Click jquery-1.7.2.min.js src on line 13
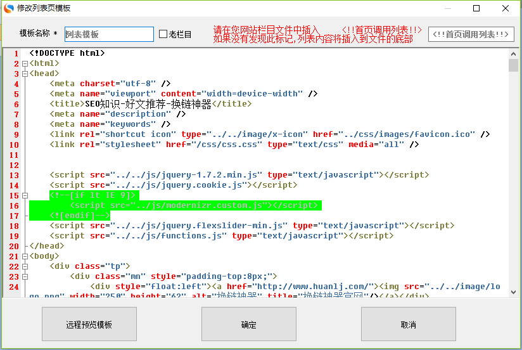This screenshot has width=522, height=350. [x=186, y=175]
